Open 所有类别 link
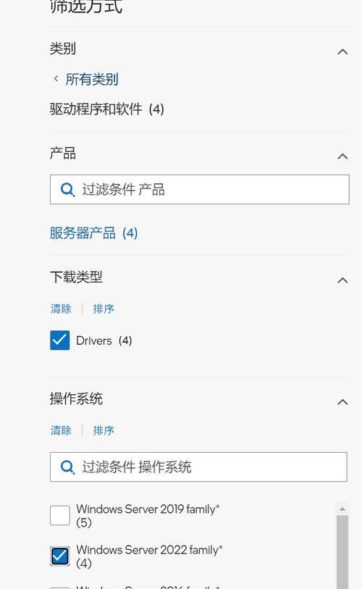The height and width of the screenshot is (589, 362). pos(92,79)
